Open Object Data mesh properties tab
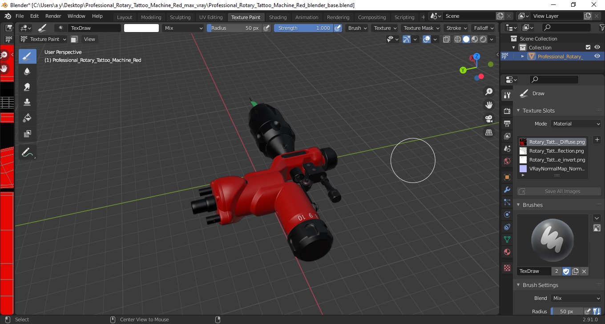Viewport: 605px width, 324px height. [507, 239]
